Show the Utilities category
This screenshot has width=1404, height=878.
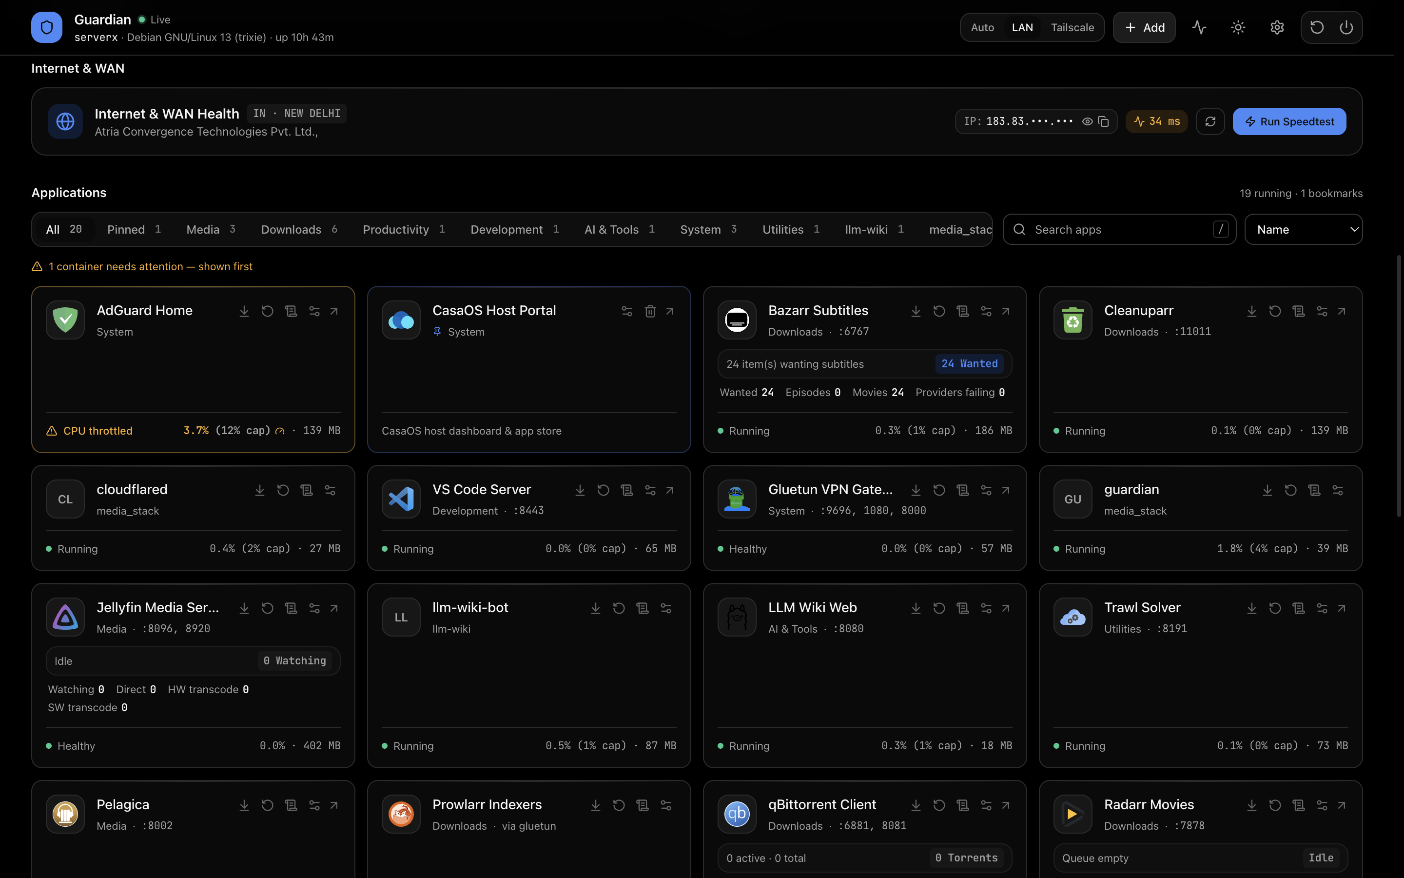tap(791, 229)
